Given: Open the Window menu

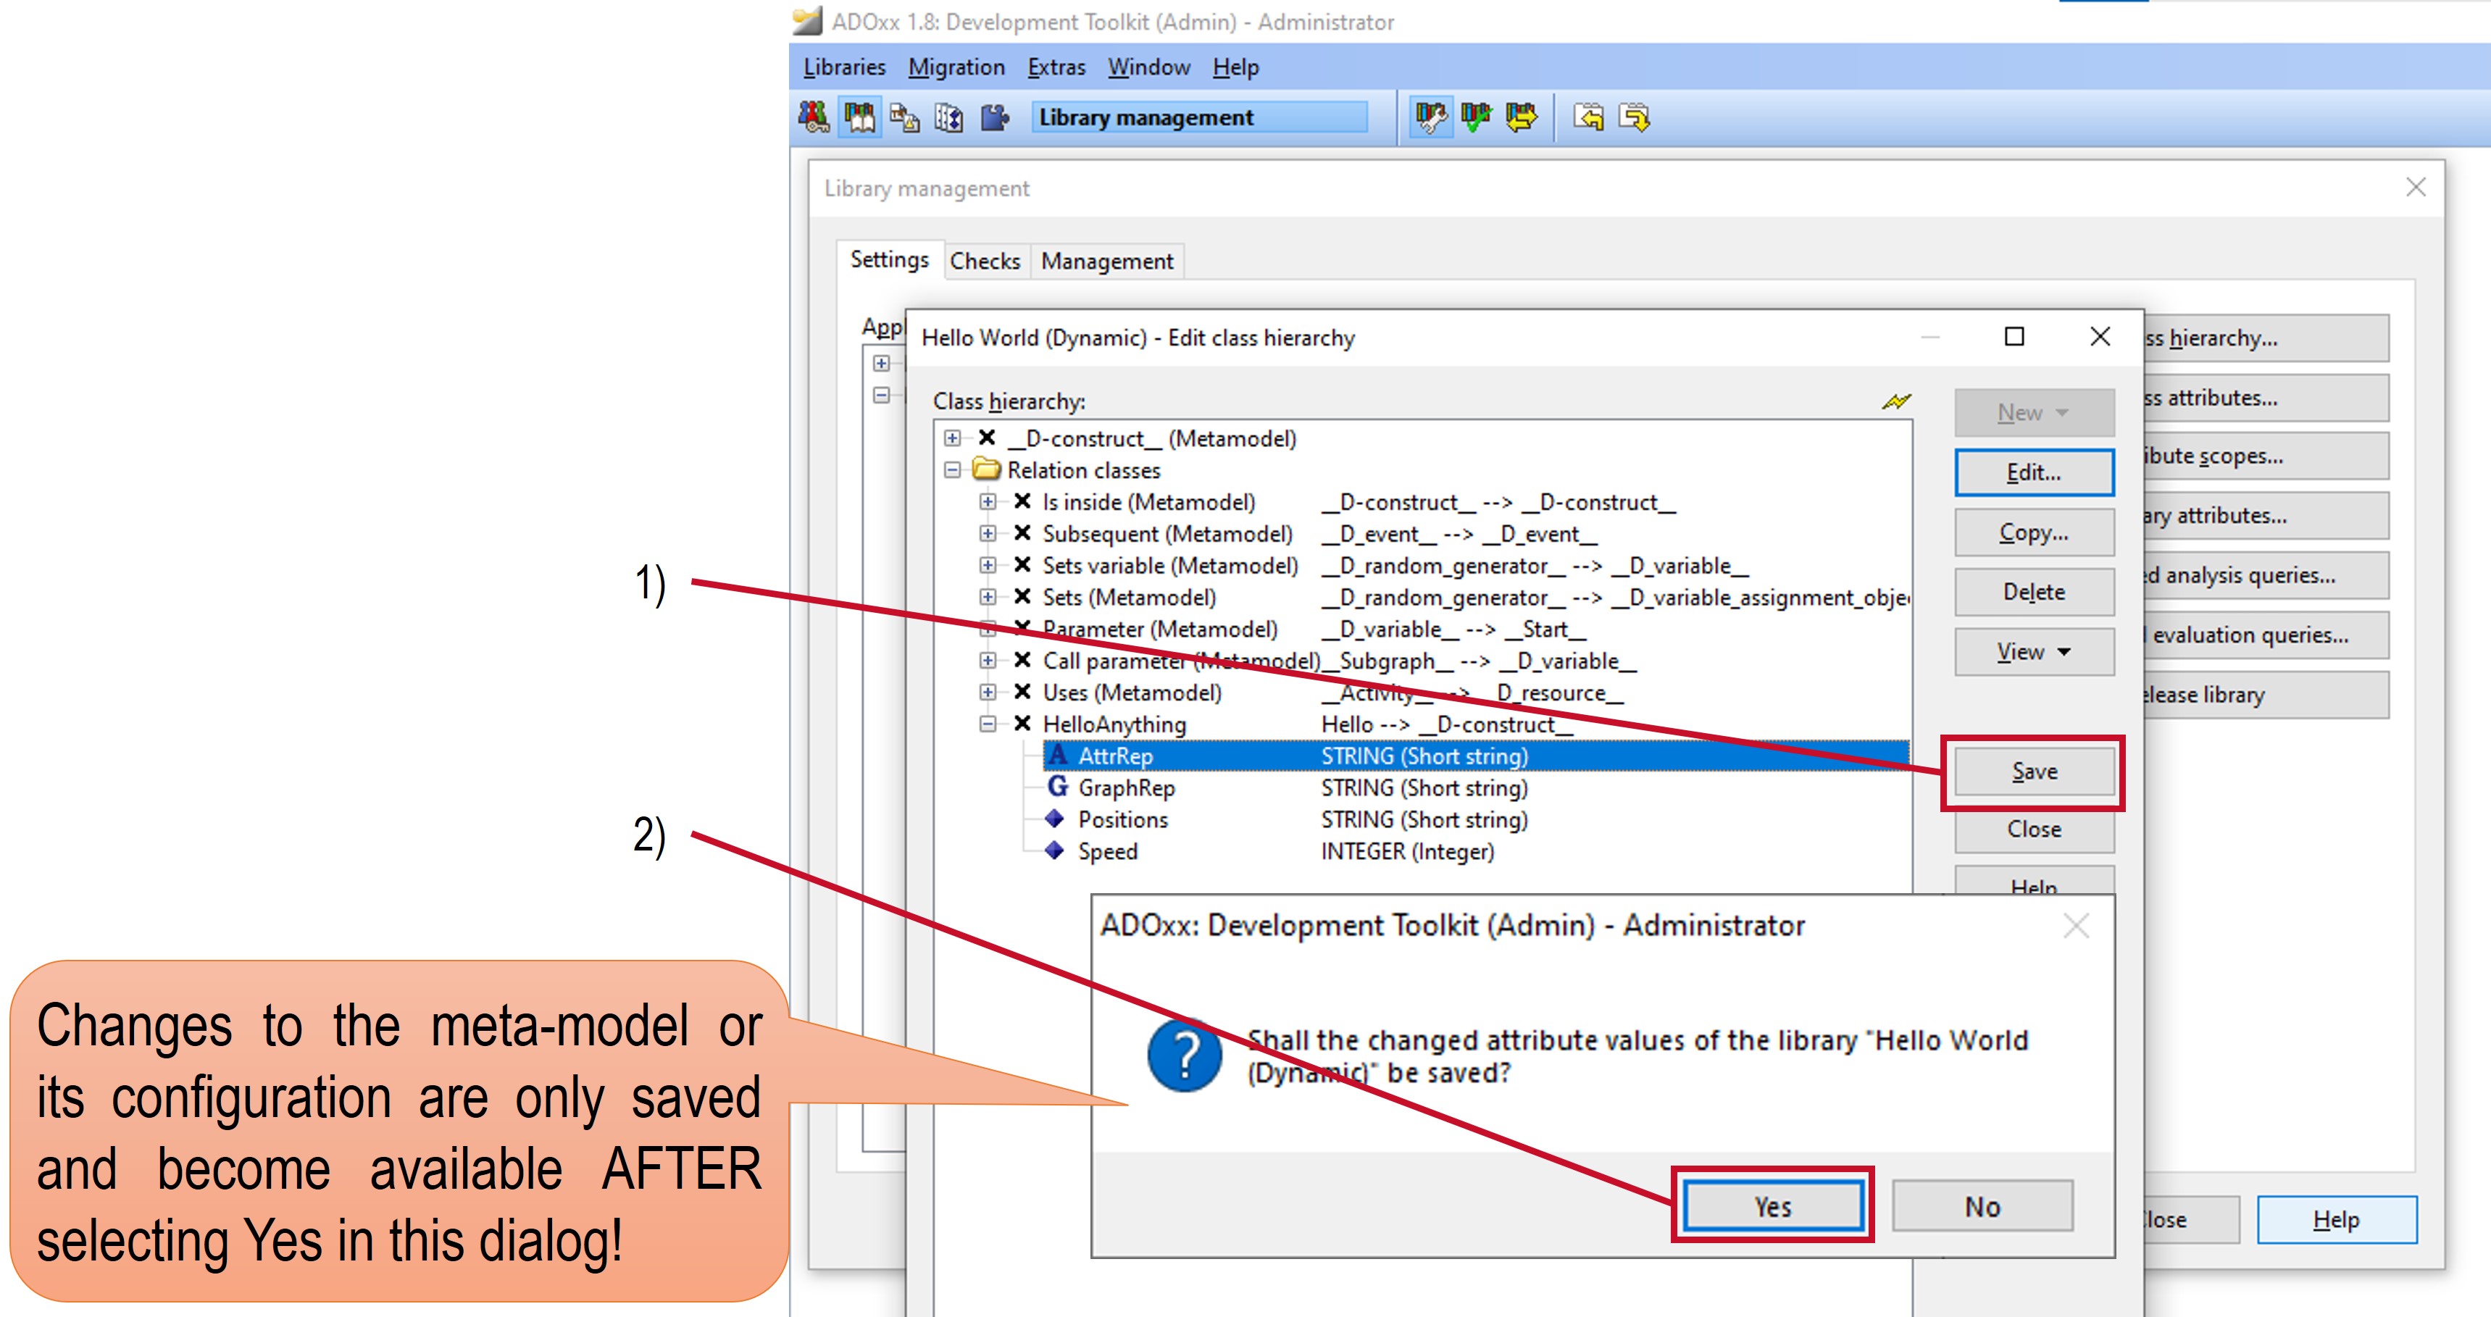Looking at the screenshot, I should (1149, 67).
